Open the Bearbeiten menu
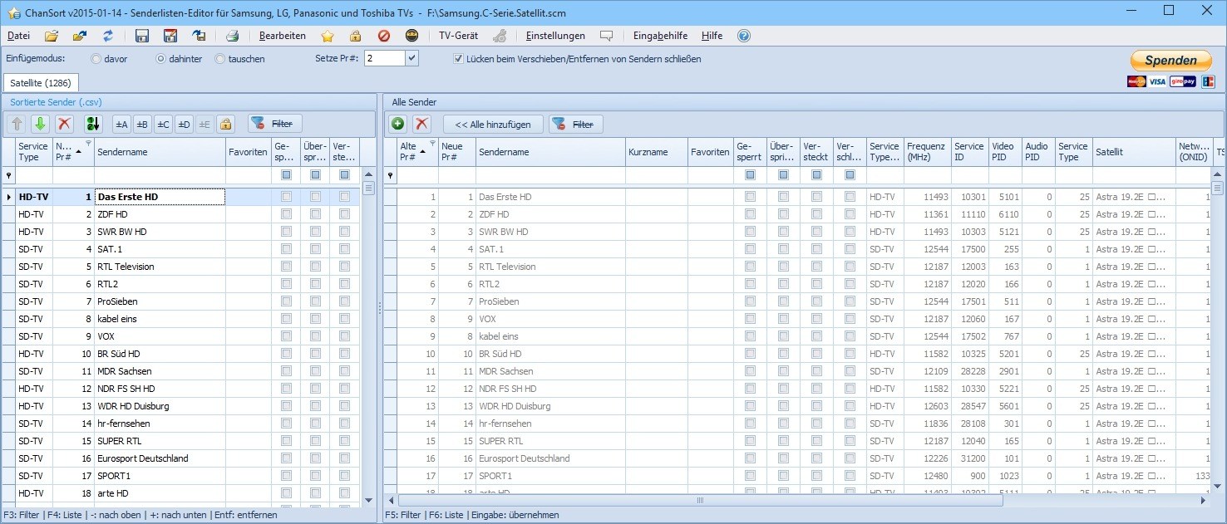The width and height of the screenshot is (1227, 524). click(x=283, y=36)
